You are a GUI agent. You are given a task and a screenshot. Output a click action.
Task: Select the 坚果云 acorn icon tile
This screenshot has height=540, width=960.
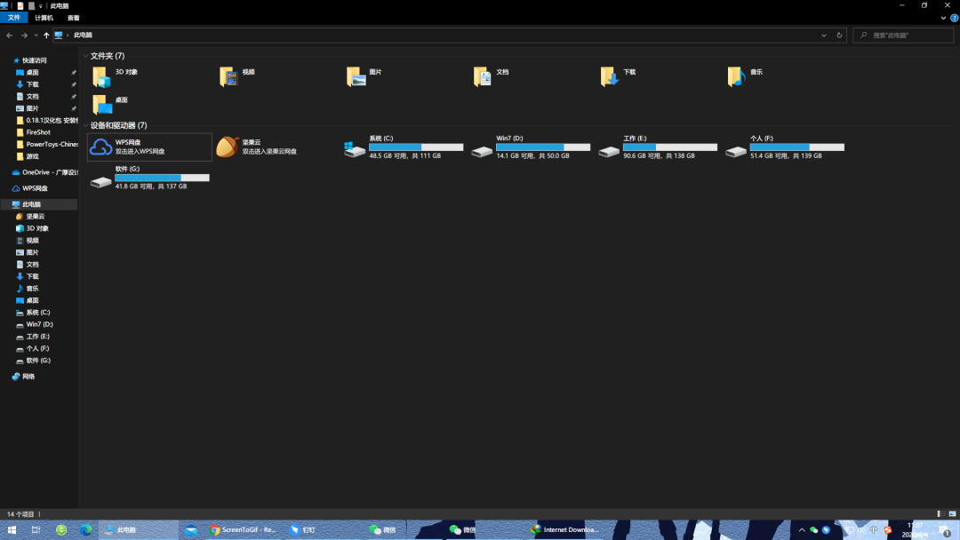(228, 147)
